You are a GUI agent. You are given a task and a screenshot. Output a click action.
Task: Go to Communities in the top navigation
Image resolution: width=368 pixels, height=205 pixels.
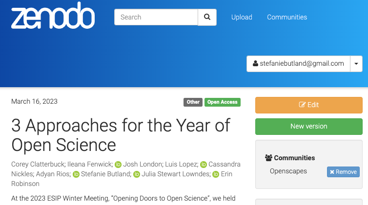pos(287,17)
